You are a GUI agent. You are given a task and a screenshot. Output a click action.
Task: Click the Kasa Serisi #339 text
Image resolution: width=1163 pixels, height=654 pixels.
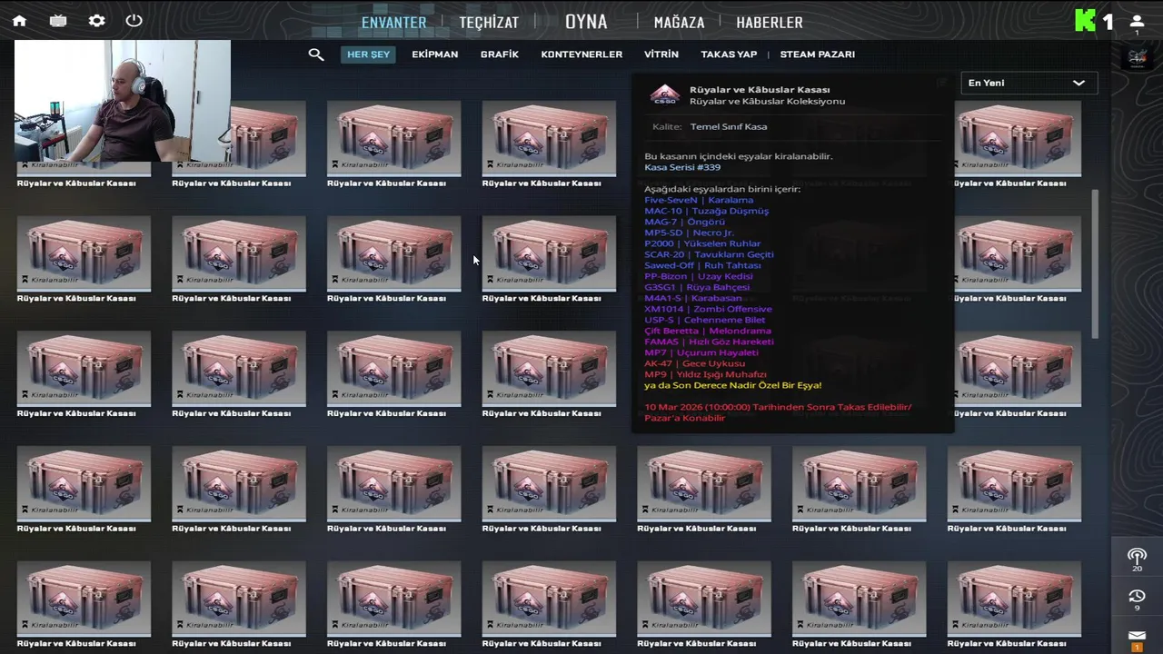(x=682, y=167)
